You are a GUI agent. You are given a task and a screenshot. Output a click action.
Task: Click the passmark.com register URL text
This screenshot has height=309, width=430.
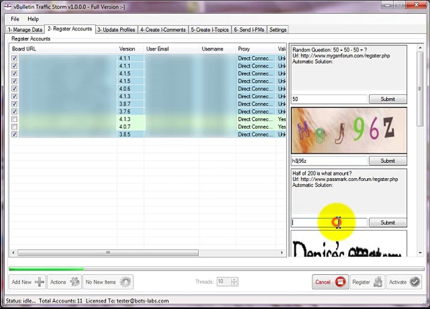[x=349, y=179]
